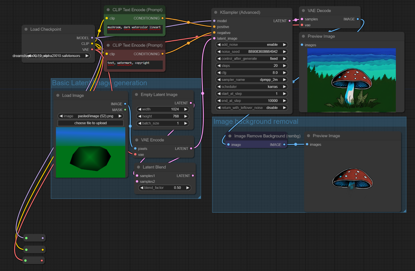
Task: Increase steps value with right arrow
Action: pyautogui.click(x=285, y=66)
